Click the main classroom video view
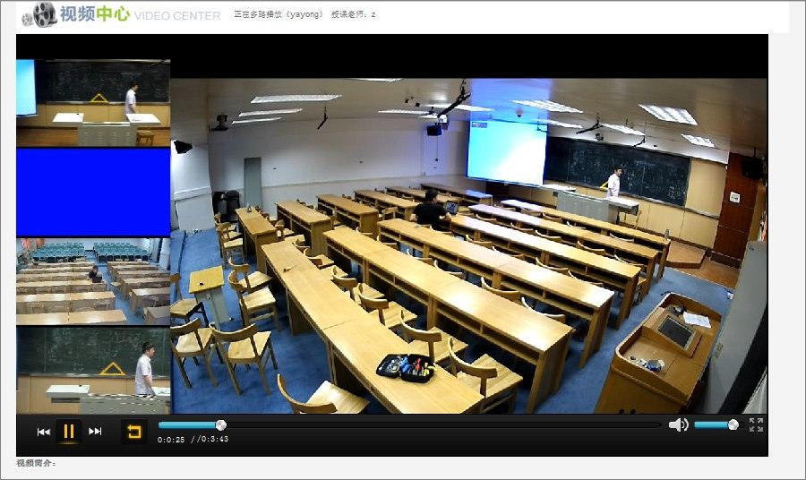This screenshot has width=806, height=480. tap(468, 245)
